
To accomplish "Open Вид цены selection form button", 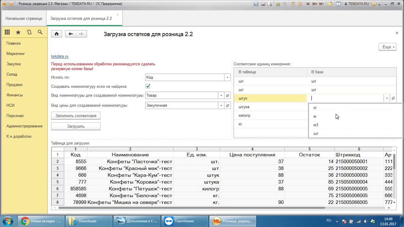I will coord(228,105).
